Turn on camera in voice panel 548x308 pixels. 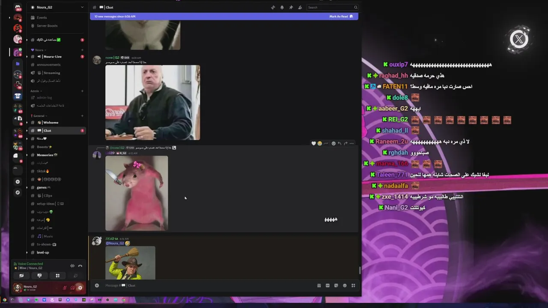(x=21, y=275)
